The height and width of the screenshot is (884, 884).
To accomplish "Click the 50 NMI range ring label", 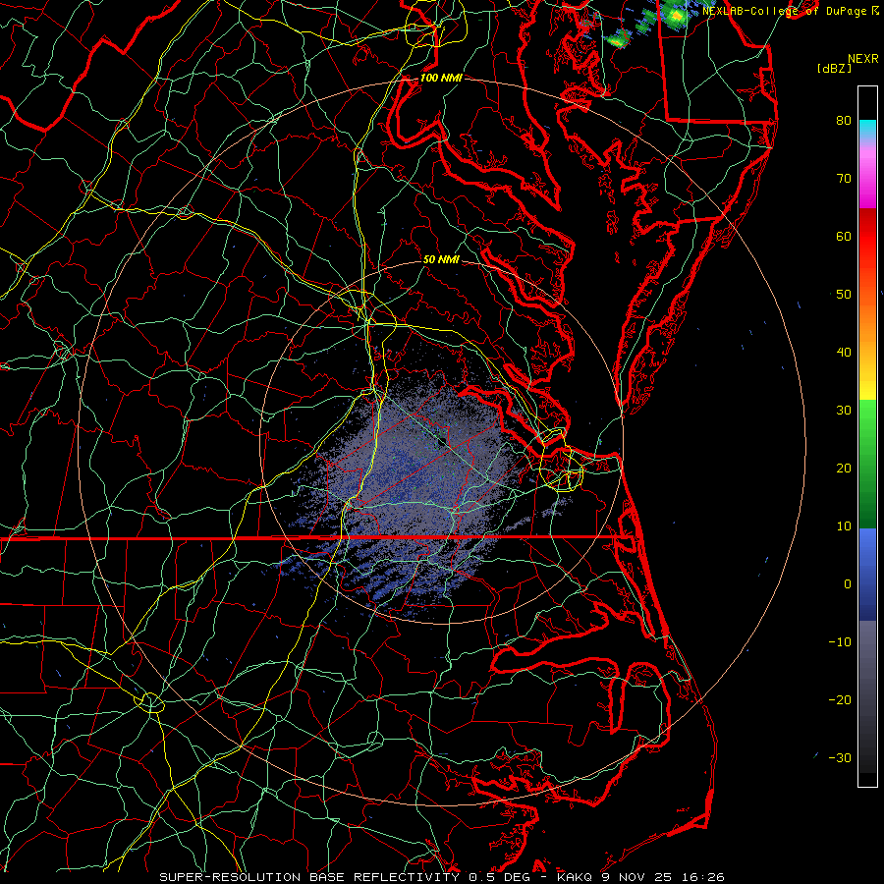I will click(441, 259).
